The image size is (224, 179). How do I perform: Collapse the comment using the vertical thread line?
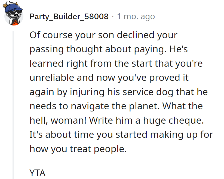13,105
